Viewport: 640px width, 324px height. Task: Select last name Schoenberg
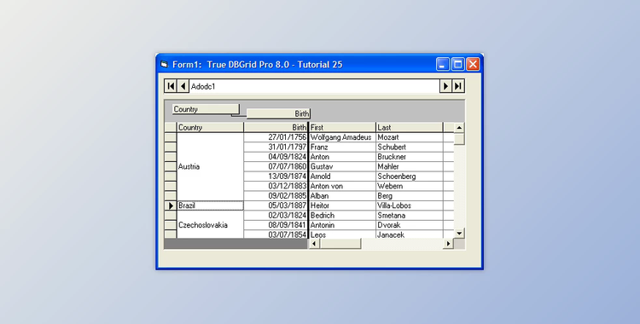pos(410,176)
